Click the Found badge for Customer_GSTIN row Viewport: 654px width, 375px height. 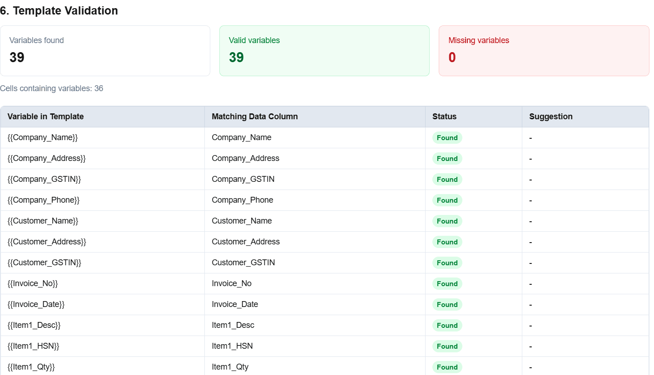[447, 263]
